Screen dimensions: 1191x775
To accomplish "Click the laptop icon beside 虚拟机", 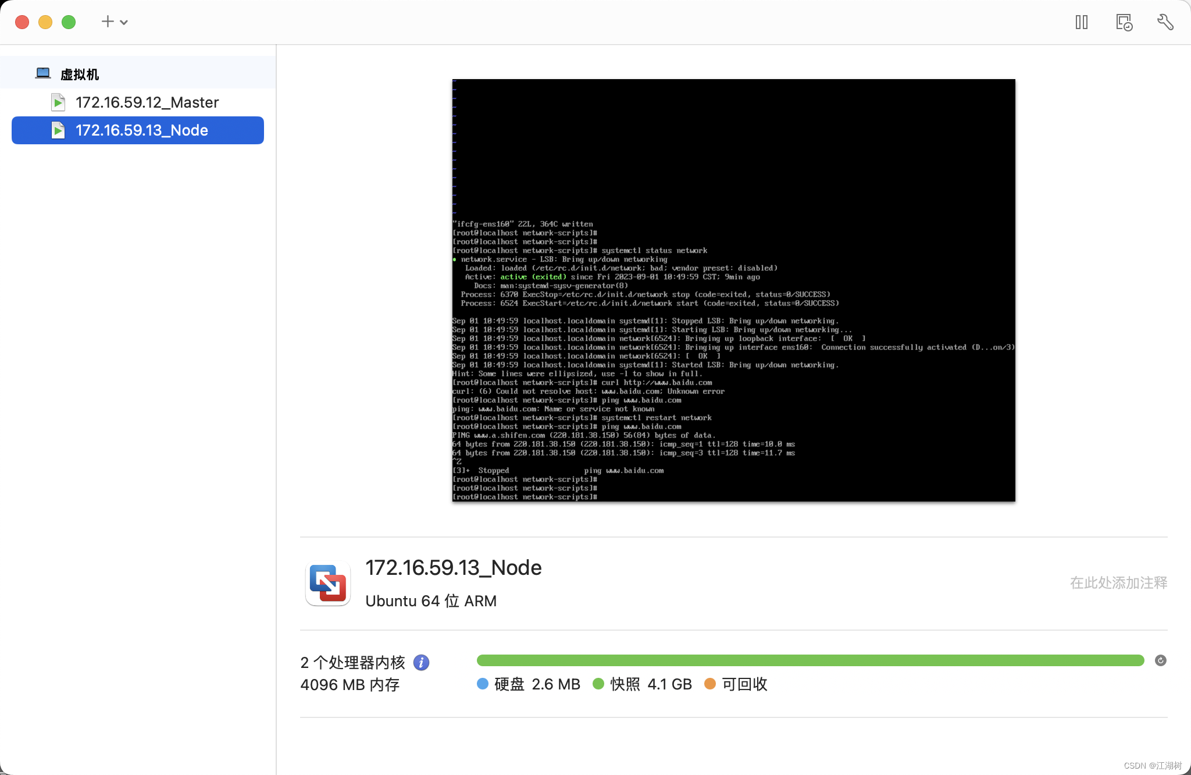I will (43, 73).
